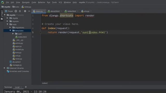The width and height of the screenshot is (166, 93).
Task: Click the locate/select opened file target icon
Action: pos(16,11)
